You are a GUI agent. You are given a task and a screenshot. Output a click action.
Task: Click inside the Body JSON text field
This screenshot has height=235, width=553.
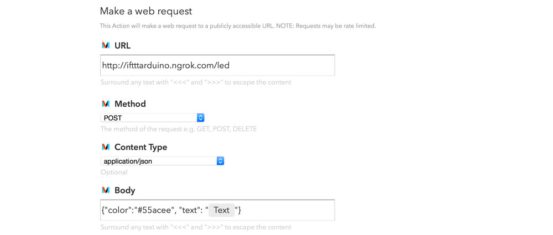(217, 210)
